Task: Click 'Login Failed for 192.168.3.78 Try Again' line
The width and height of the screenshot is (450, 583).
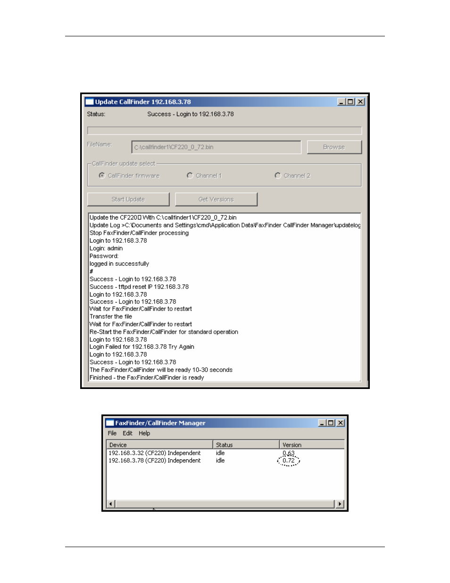Action: coord(142,347)
